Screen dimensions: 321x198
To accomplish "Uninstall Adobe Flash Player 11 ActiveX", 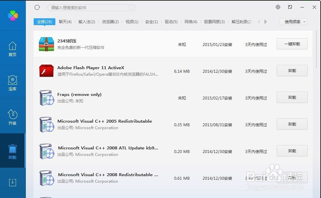I will click(x=292, y=71).
